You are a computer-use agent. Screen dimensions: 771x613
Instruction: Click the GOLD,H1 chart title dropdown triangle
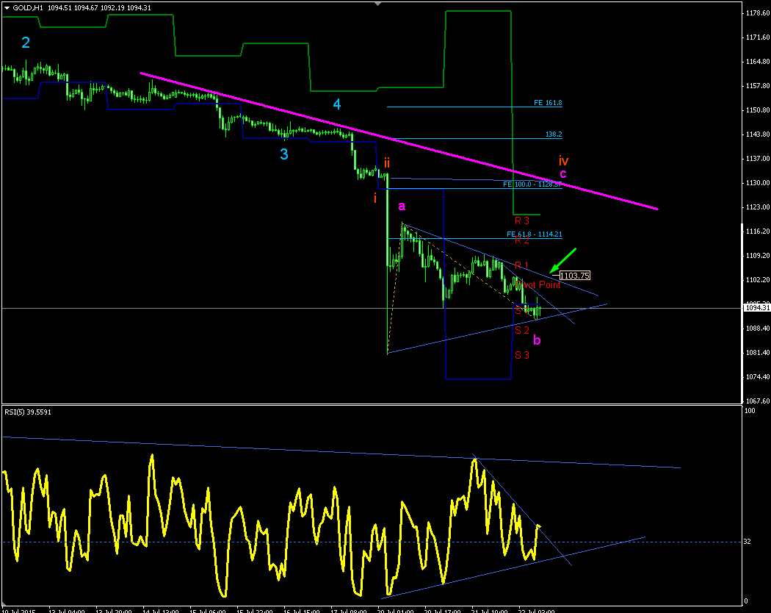[x=7, y=8]
